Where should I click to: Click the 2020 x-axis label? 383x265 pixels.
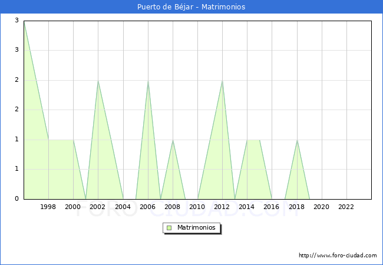(322, 207)
